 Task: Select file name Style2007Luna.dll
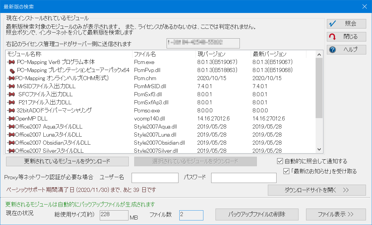point(155,135)
